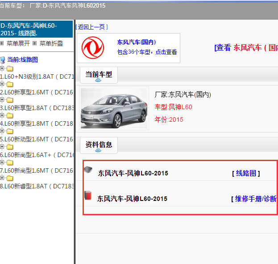Open folder icon for L60新睿型1.8AT
Viewport: 278px width, 264px height.
point(10,178)
